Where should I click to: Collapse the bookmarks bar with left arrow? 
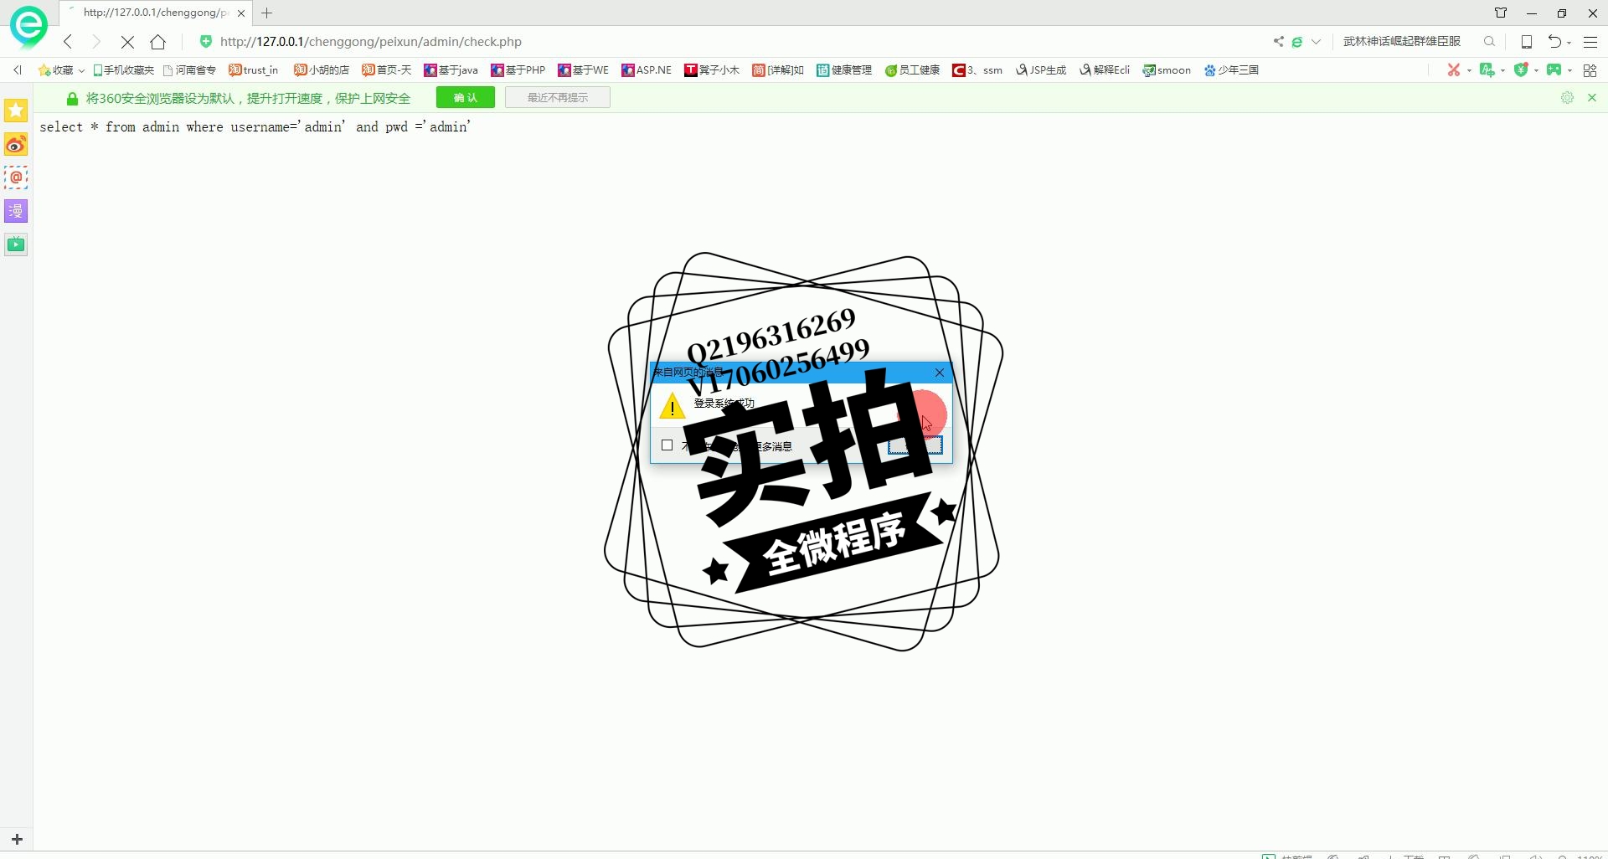pos(18,70)
